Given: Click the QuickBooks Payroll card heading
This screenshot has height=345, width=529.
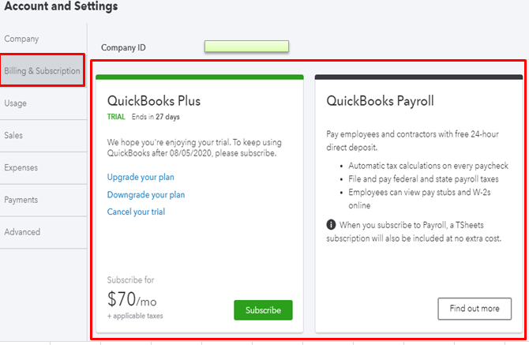Looking at the screenshot, I should click(x=380, y=101).
